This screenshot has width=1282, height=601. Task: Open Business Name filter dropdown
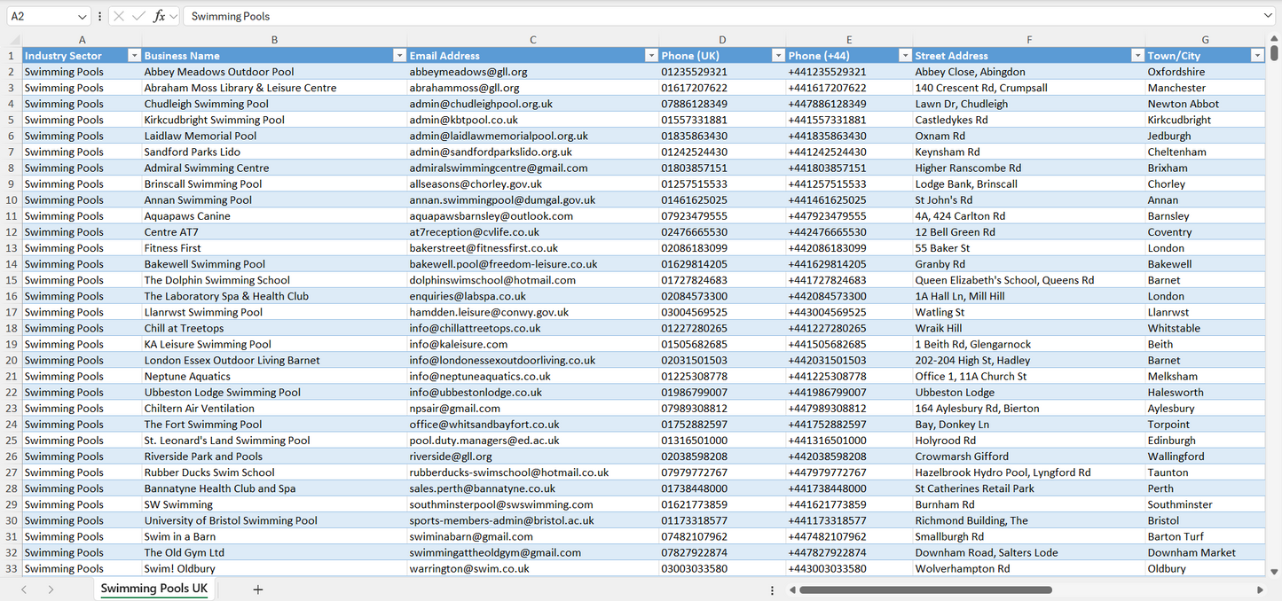[x=398, y=56]
